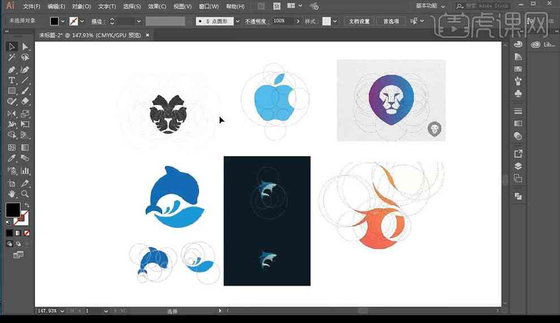This screenshot has width=560, height=323.
Task: Click the opacity 100% input field
Action: point(282,21)
